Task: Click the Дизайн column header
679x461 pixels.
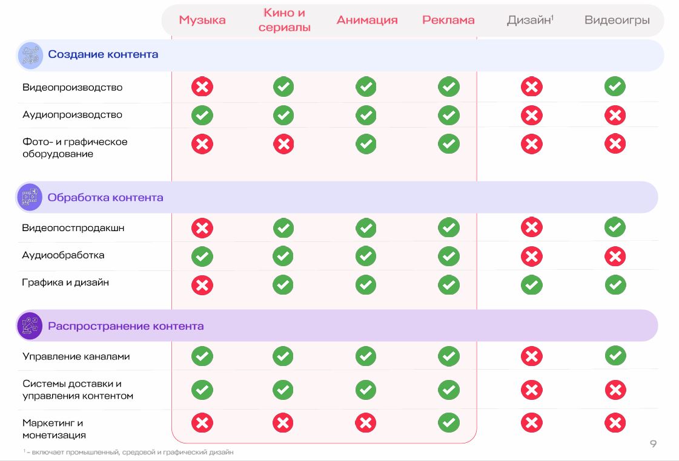Action: click(530, 20)
